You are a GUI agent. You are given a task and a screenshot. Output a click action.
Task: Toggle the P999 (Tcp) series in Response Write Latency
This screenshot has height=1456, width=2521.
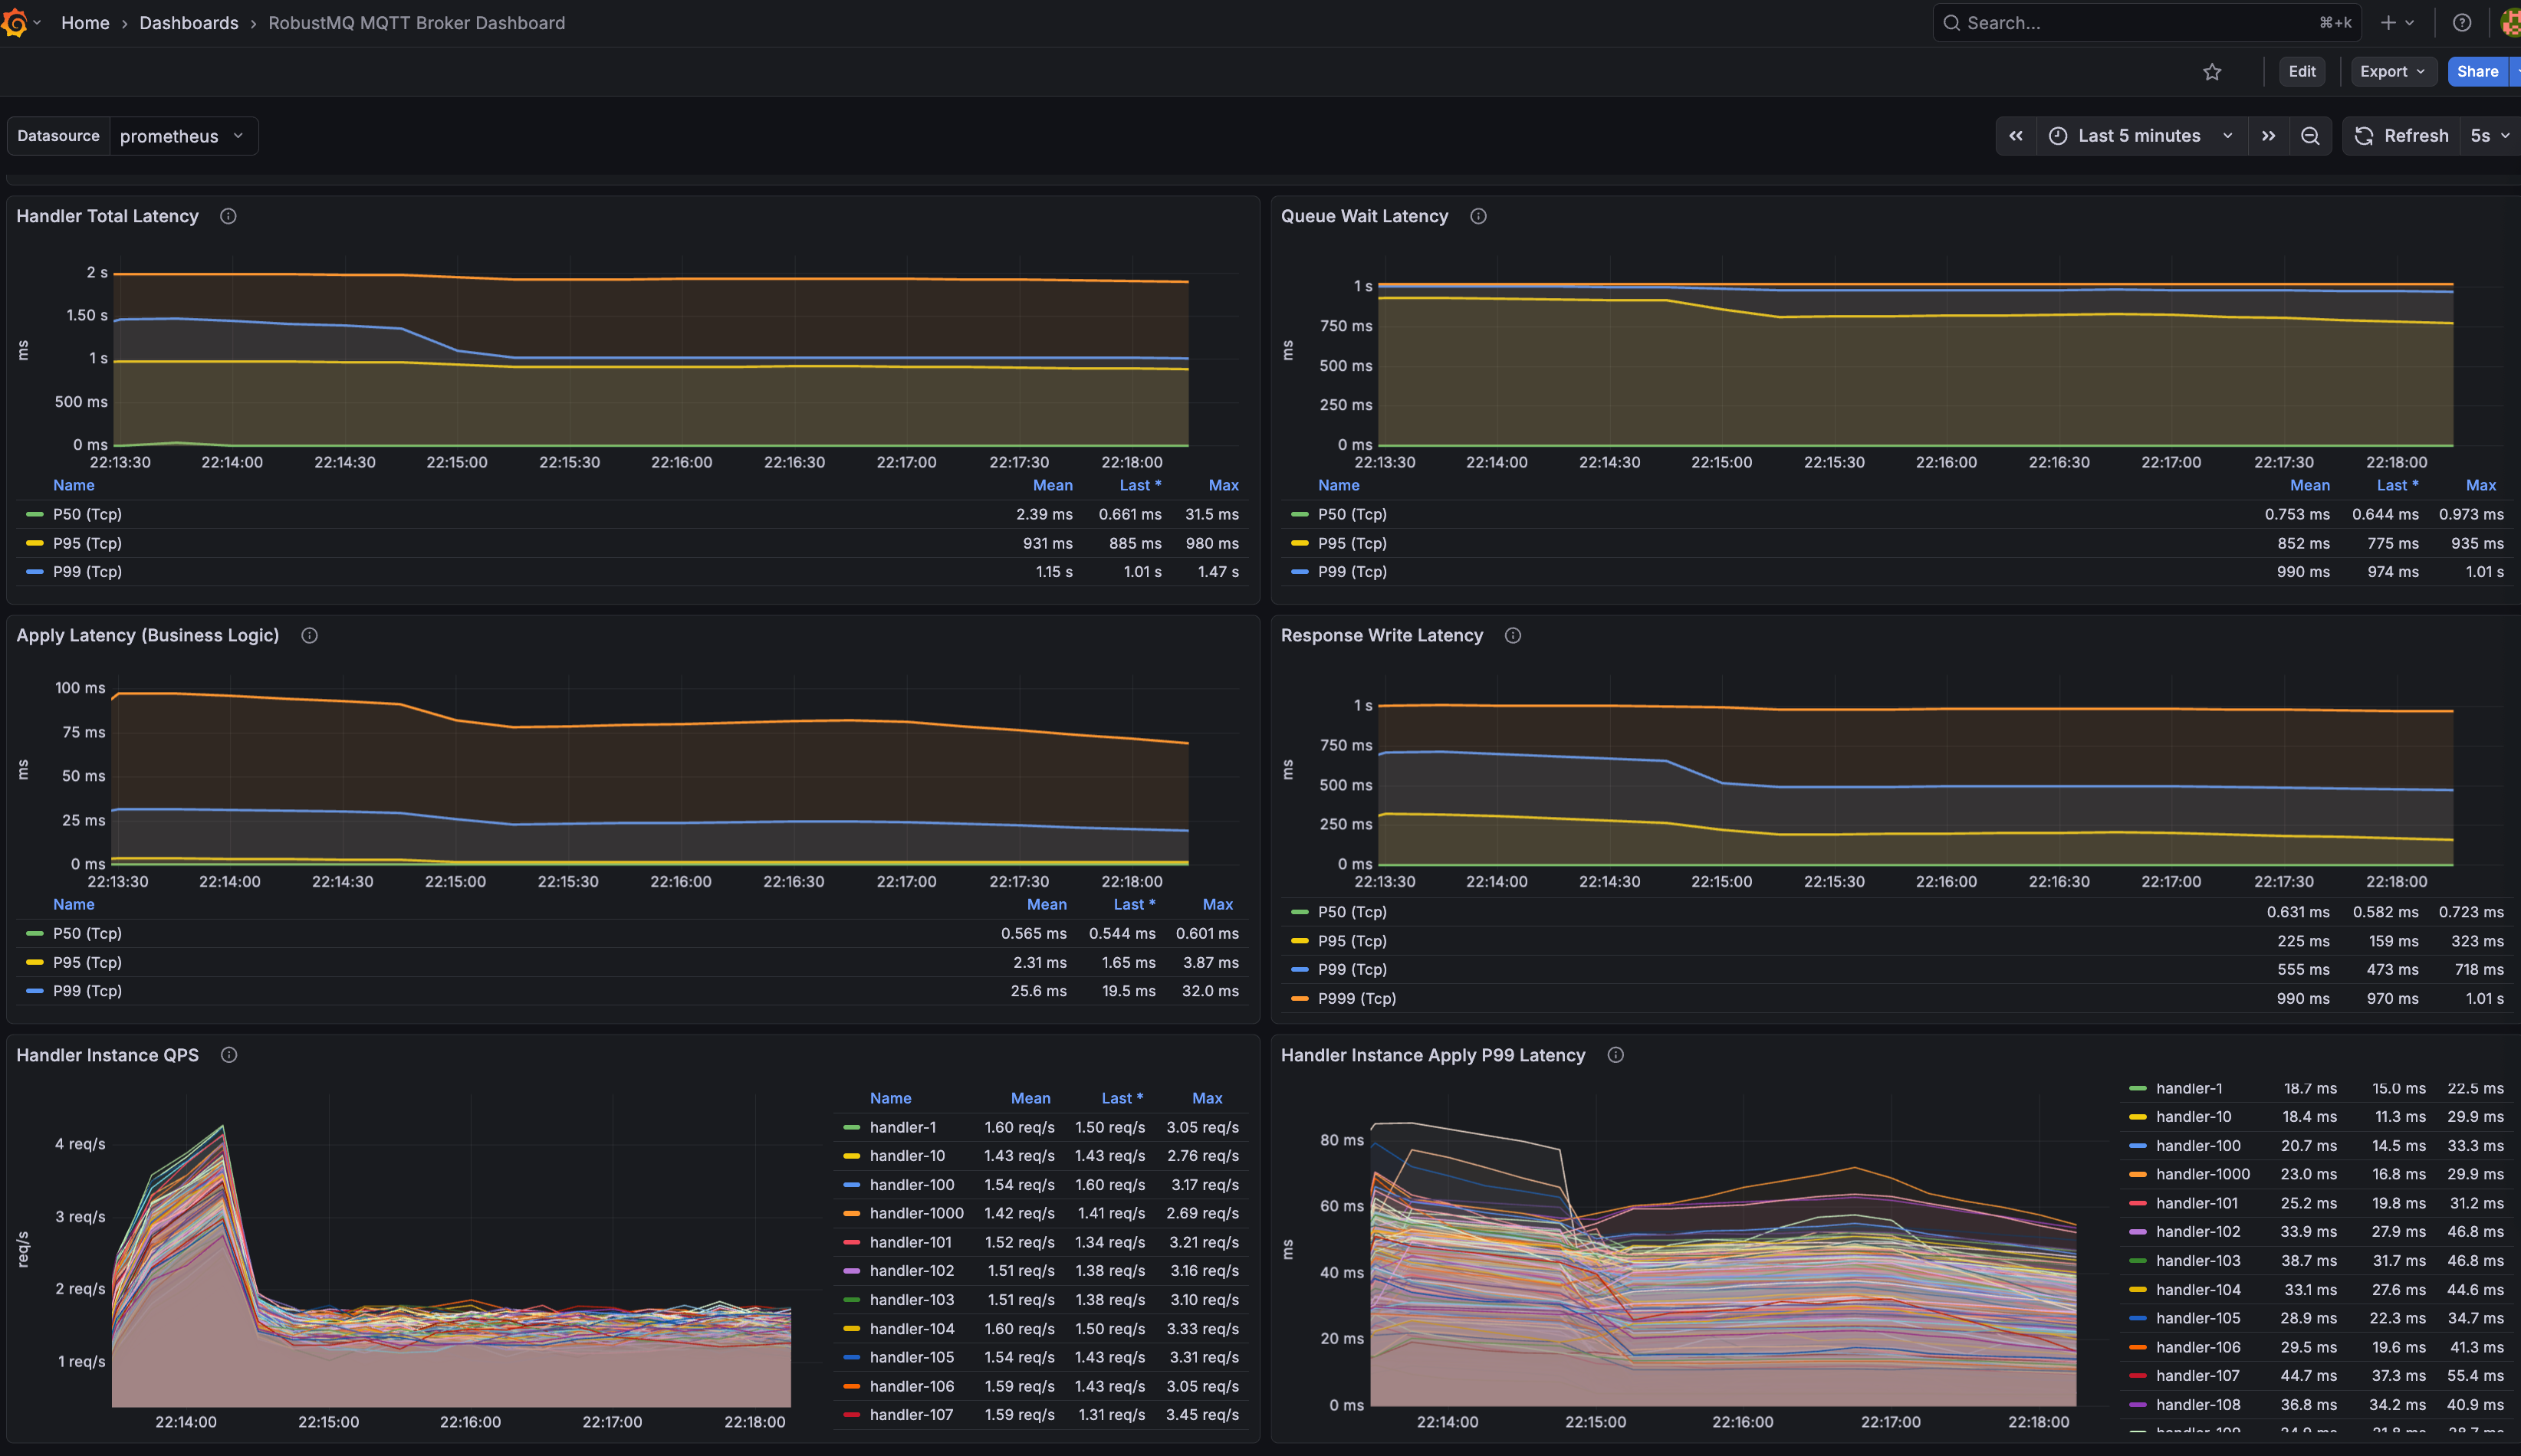[x=1356, y=998]
